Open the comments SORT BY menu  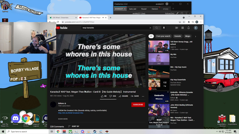tap(74, 127)
